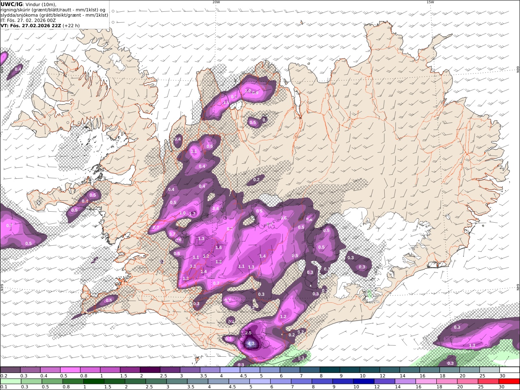Click the 0.4 label under upper legend row
This screenshot has height=390, width=520.
pos(44,376)
